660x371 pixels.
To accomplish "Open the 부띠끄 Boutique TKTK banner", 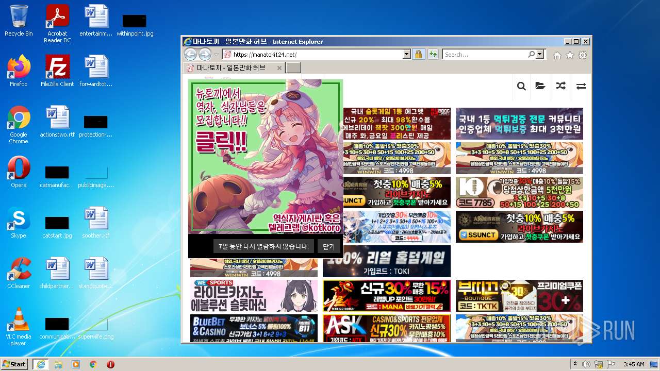I will click(x=519, y=296).
